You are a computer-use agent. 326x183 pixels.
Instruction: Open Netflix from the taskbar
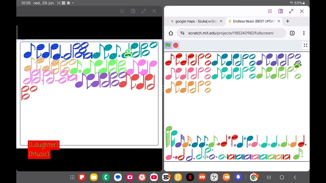click(x=190, y=177)
